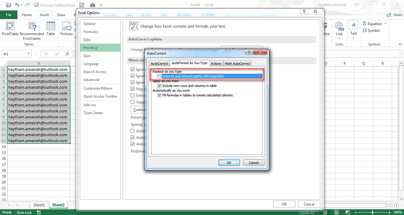The height and width of the screenshot is (215, 404).
Task: Open the Undo history dropdown arrow
Action: click(x=22, y=5)
